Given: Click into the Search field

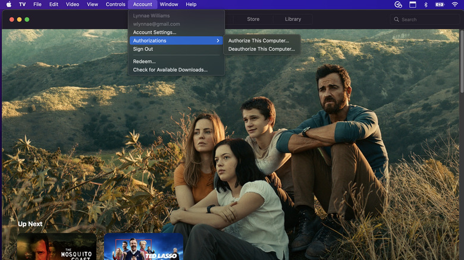Looking at the screenshot, I should point(425,20).
